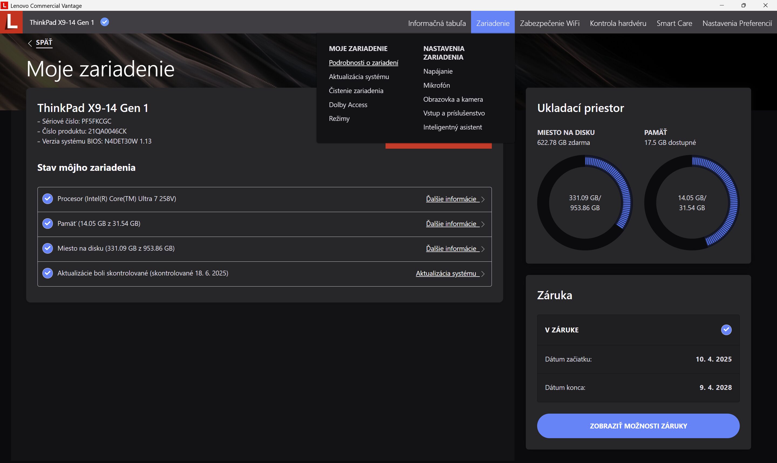
Task: Click the Záruka heading
Action: point(555,295)
